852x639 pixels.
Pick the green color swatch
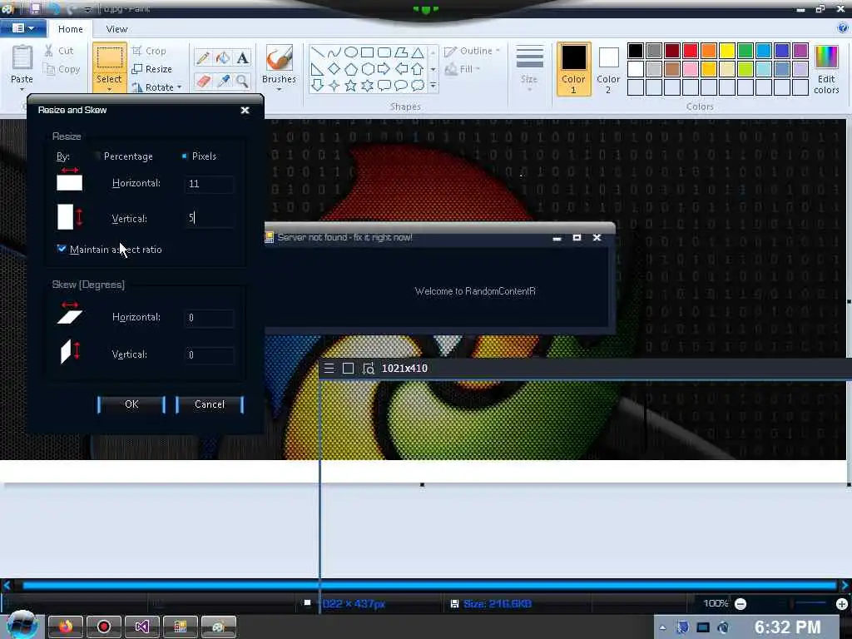tap(745, 51)
